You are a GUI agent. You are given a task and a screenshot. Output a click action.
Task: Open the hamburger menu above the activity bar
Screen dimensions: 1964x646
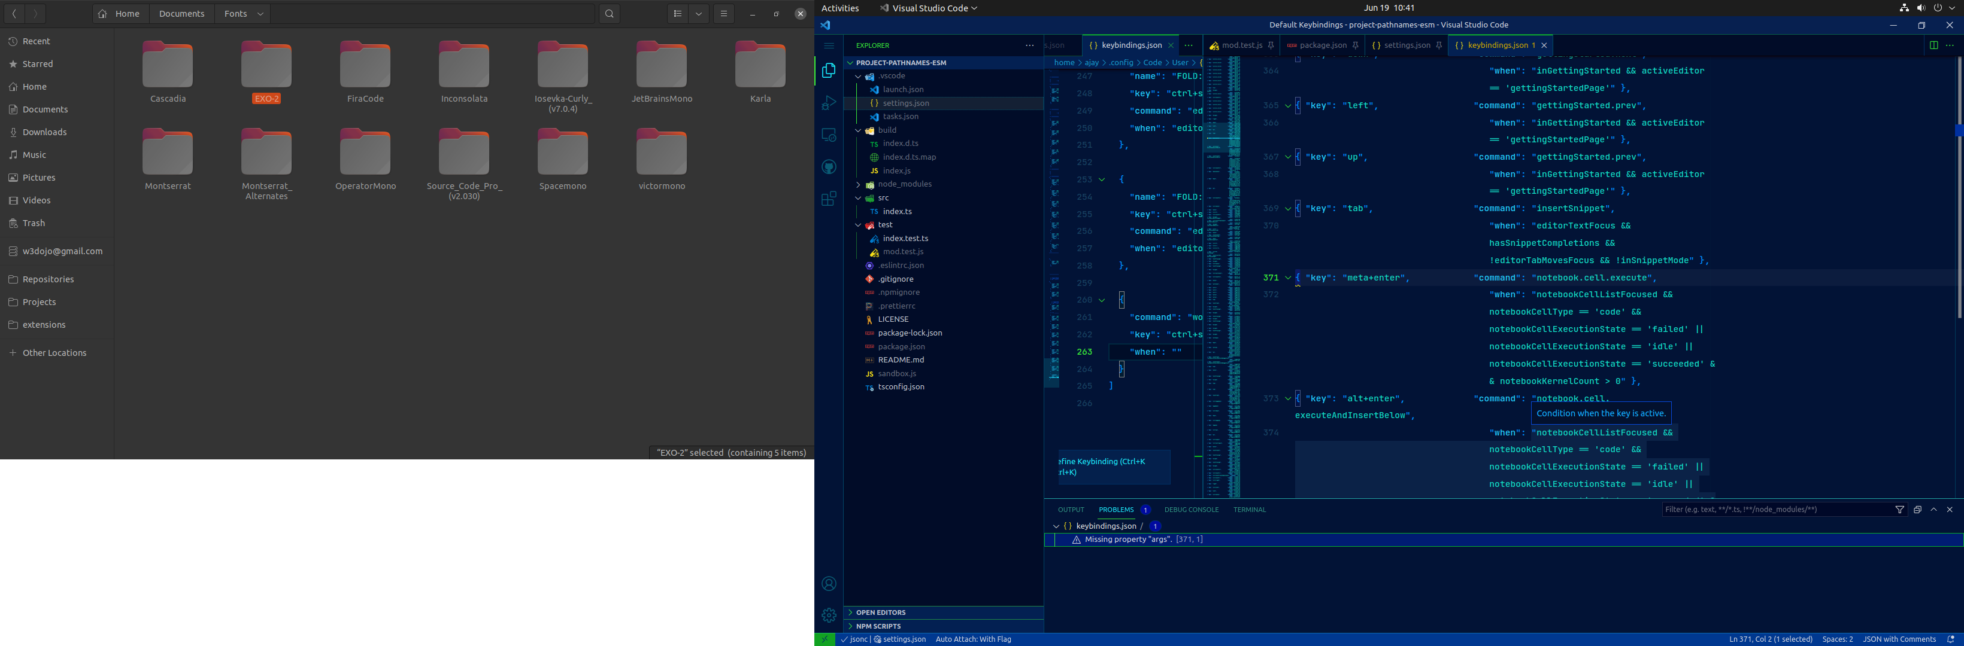pos(829,45)
